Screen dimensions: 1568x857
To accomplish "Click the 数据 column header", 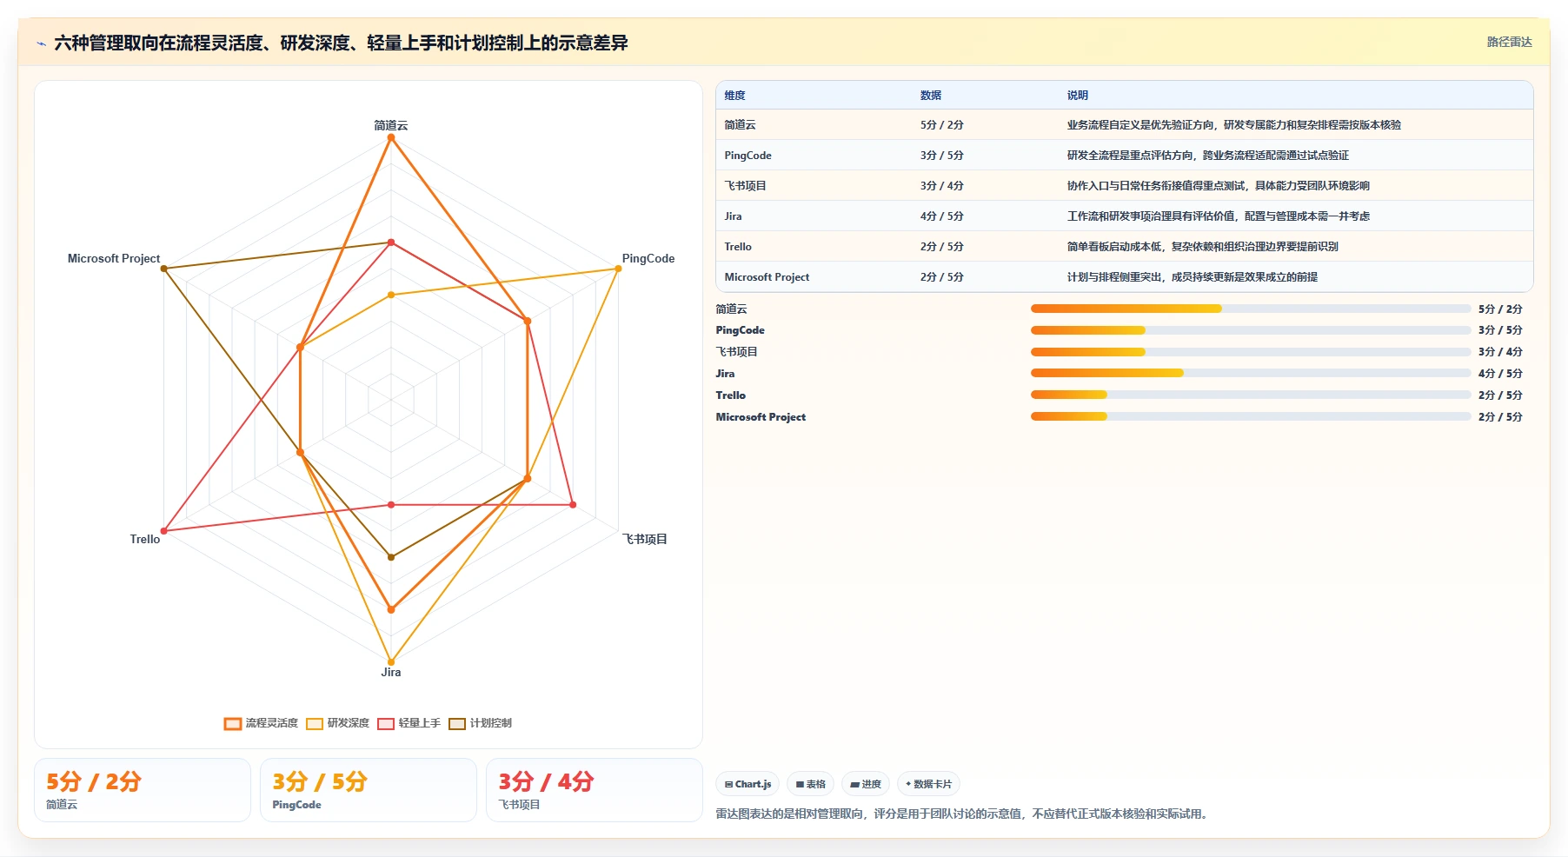I will click(931, 96).
